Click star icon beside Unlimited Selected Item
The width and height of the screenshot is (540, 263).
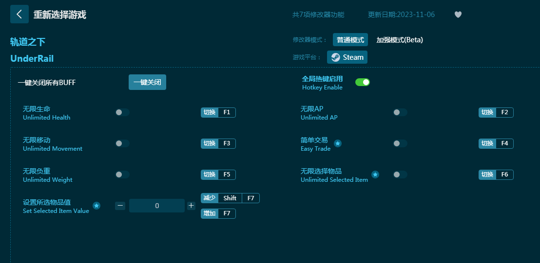375,175
